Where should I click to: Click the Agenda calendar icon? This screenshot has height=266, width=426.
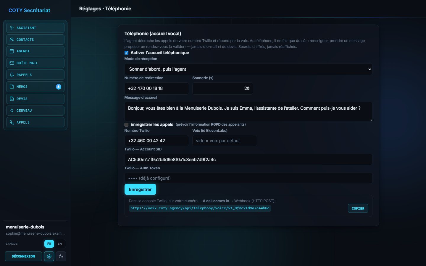[x=12, y=51]
